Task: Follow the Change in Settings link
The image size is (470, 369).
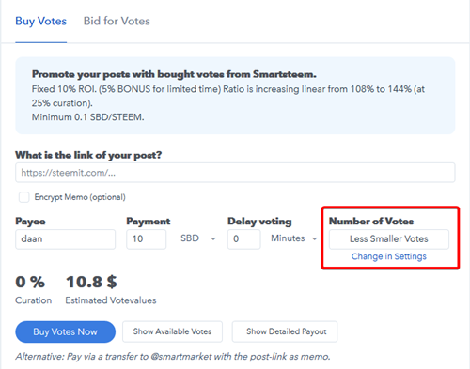Action: click(389, 256)
